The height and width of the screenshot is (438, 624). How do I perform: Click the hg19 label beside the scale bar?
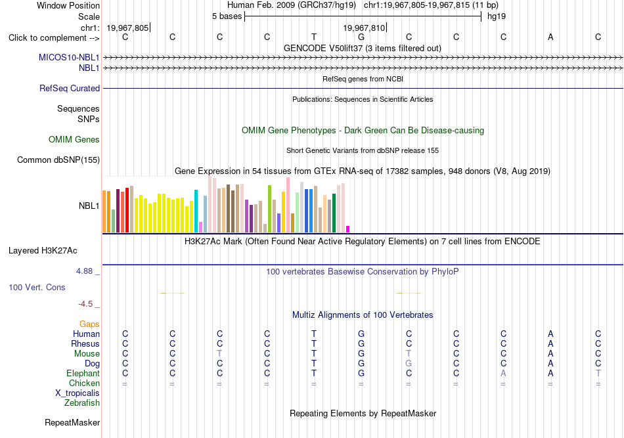click(x=497, y=16)
